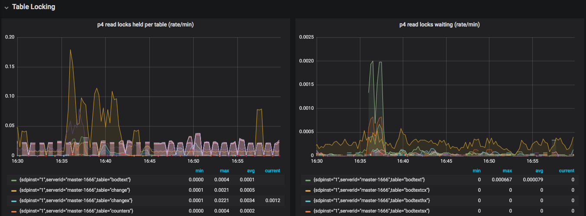Click max value 0.0021 in change row
586x216 pixels.
[222, 190]
